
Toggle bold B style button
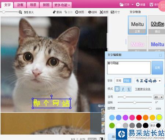[117, 89]
